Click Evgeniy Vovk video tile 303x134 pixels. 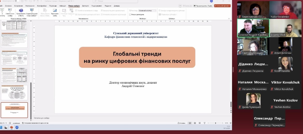(x=285, y=28)
